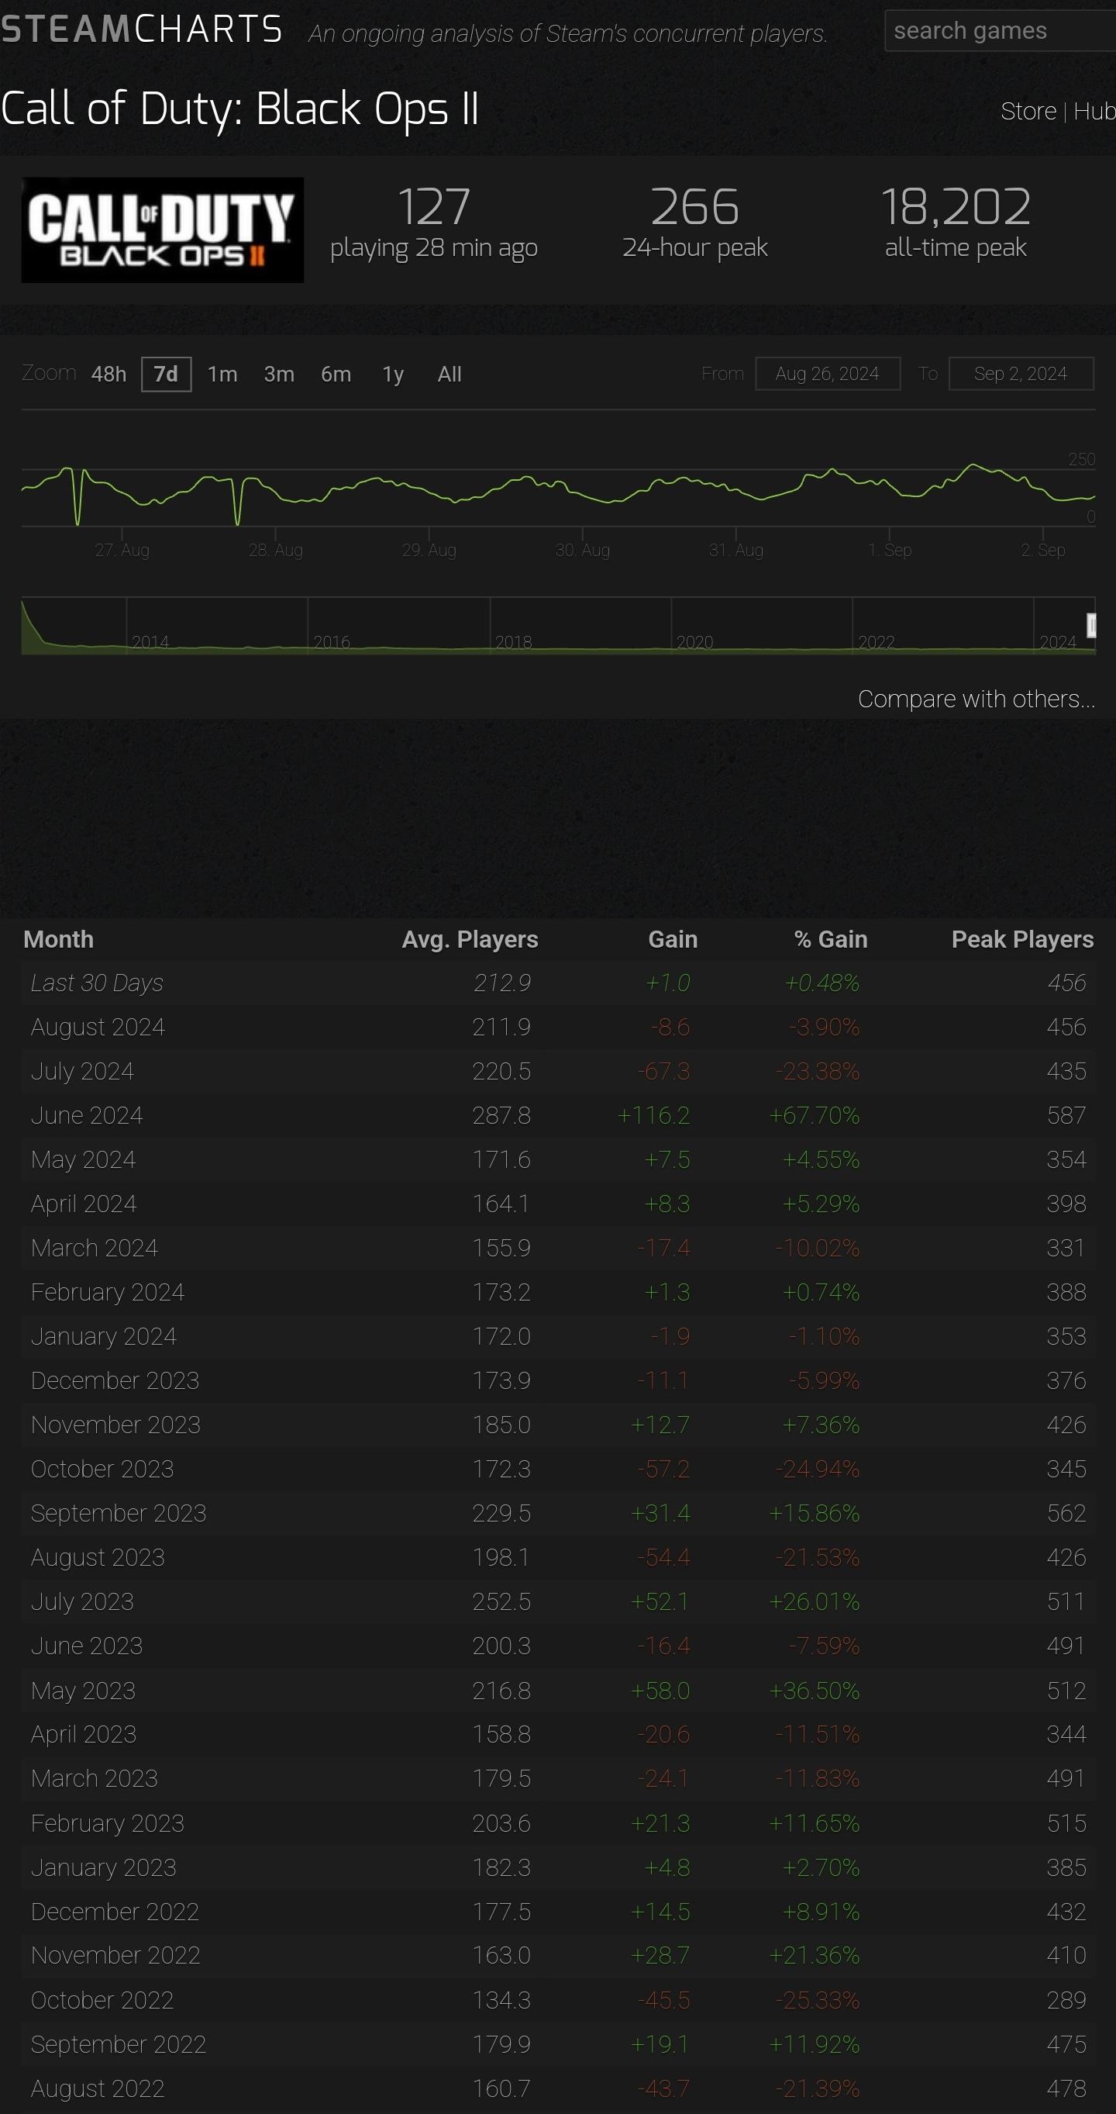Select the September 2022 row label
Image resolution: width=1116 pixels, height=2114 pixels.
coord(118,2044)
